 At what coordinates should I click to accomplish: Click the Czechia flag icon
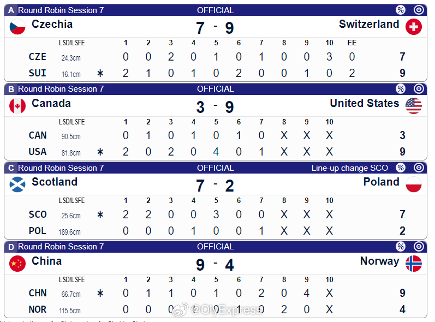click(17, 27)
